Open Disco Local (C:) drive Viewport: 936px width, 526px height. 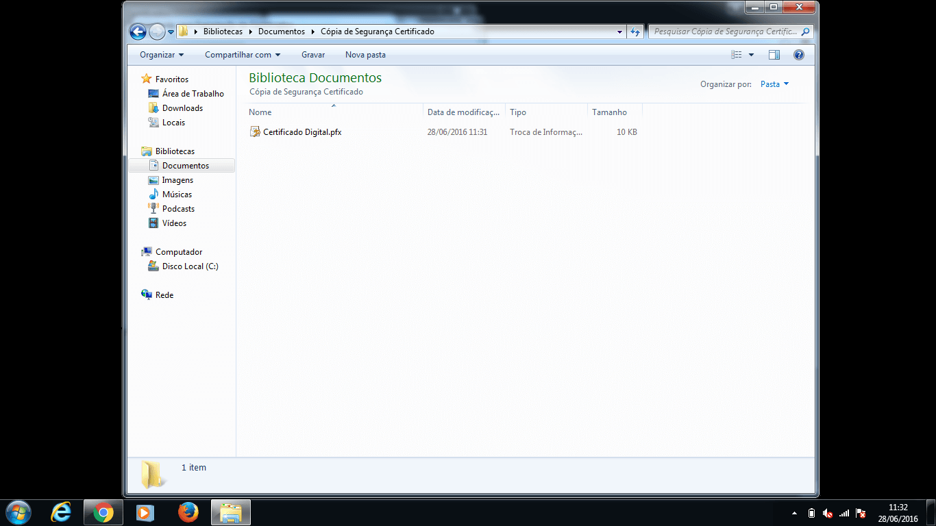pos(190,266)
